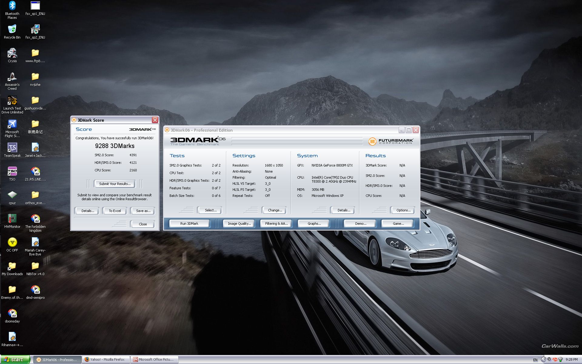Click Futuremark Corporation logo
The image size is (582, 364).
tap(391, 141)
